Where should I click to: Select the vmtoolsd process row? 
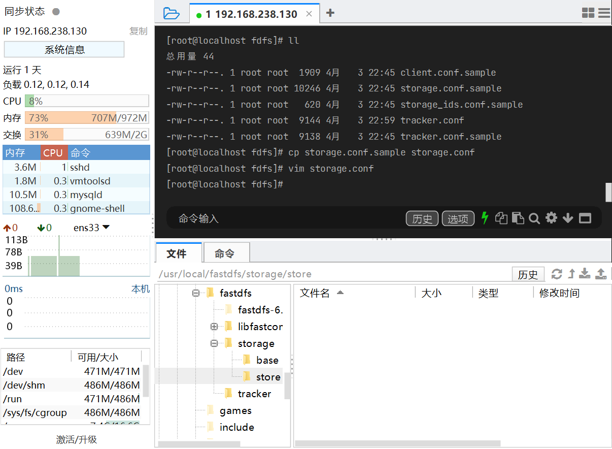[77, 181]
